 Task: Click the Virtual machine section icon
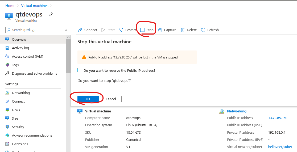coord(80,111)
